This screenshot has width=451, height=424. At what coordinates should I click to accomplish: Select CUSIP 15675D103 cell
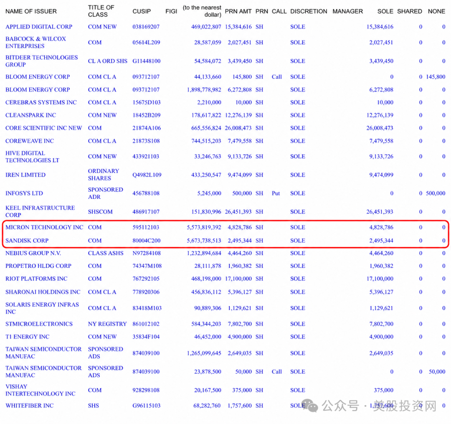click(x=147, y=102)
